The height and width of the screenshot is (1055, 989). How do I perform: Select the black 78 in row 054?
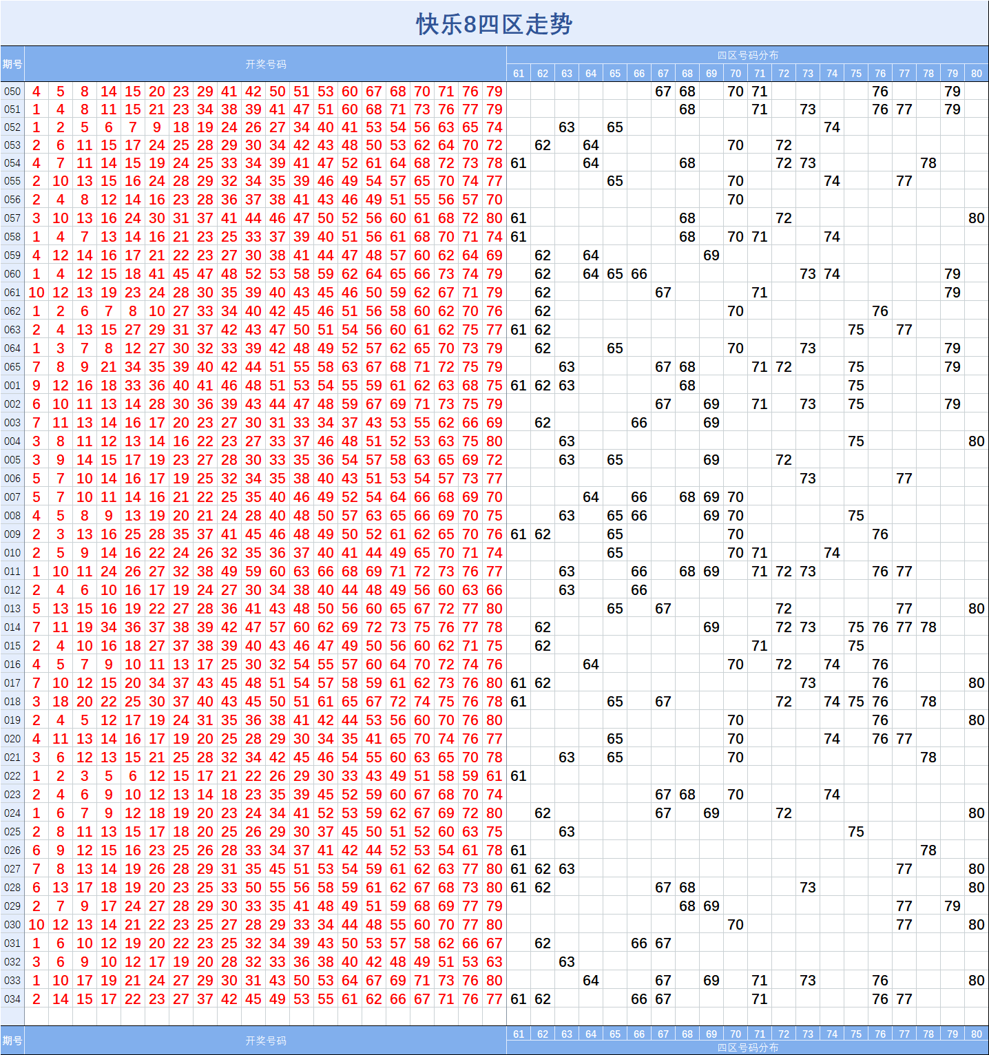coord(928,163)
